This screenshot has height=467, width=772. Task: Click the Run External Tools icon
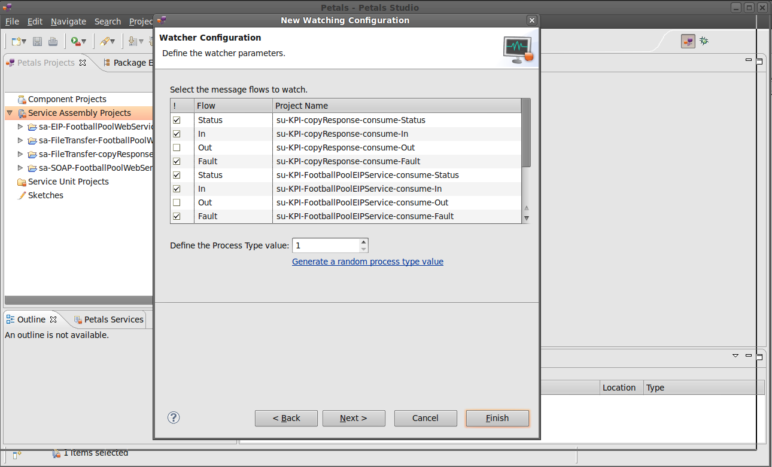pyautogui.click(x=75, y=41)
